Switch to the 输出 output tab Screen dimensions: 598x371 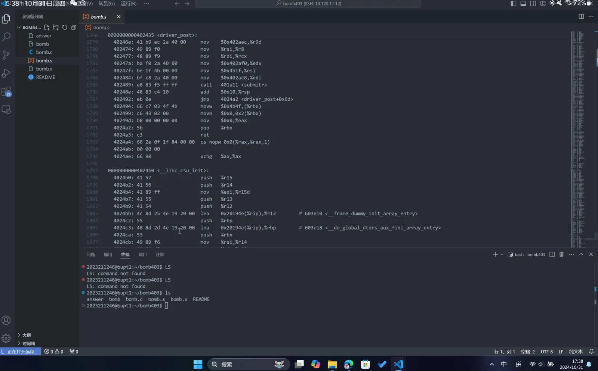point(108,255)
